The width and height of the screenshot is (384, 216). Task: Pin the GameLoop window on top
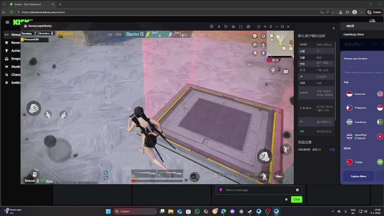click(265, 26)
